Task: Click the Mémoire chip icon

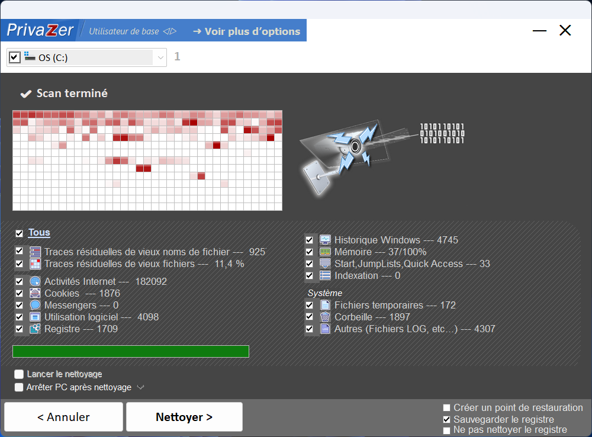Action: coord(325,252)
